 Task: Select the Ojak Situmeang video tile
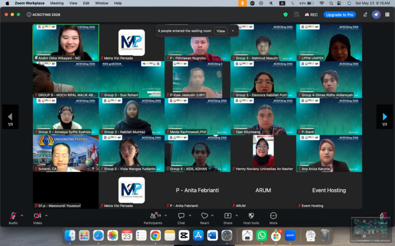point(263,116)
